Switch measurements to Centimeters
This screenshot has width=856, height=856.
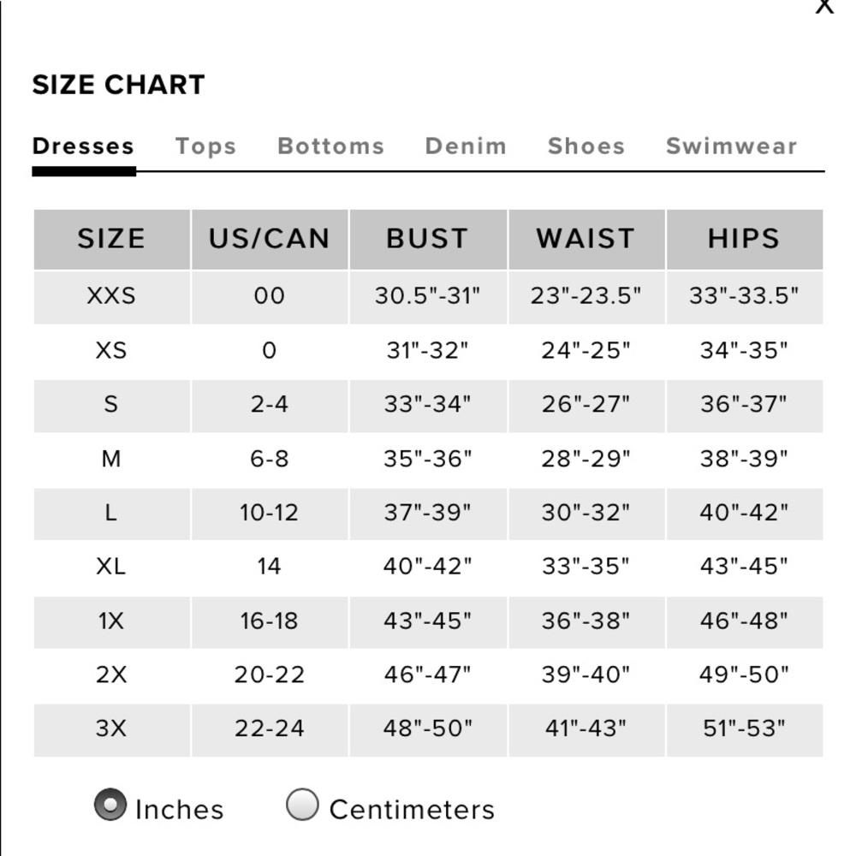(x=302, y=805)
